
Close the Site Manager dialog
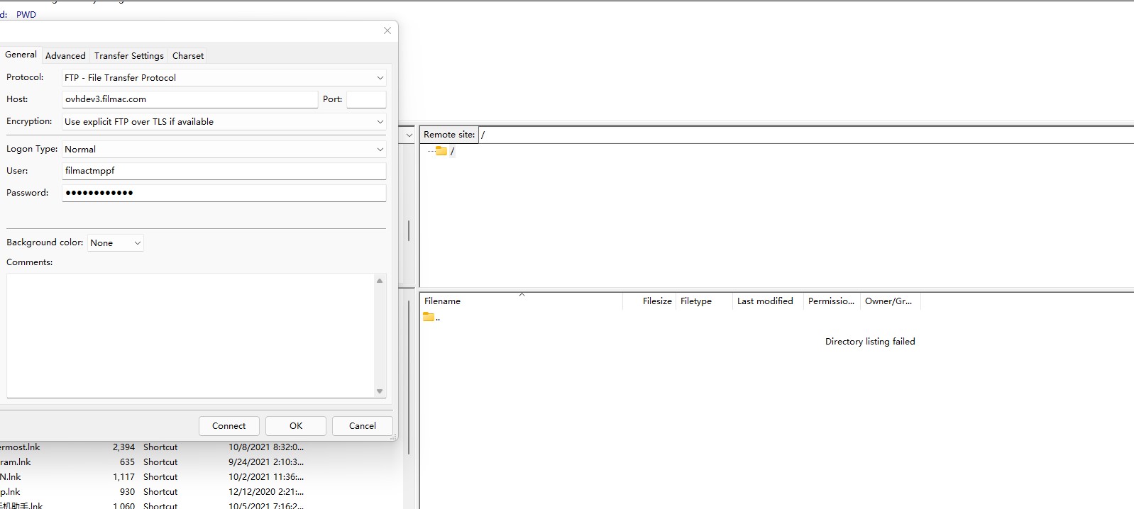387,30
